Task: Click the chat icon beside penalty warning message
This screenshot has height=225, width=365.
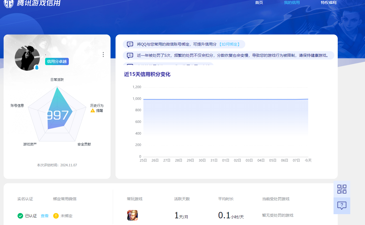Action: pyautogui.click(x=130, y=55)
